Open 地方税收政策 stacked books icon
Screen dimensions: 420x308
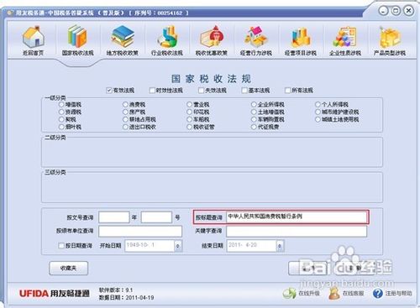click(x=123, y=36)
